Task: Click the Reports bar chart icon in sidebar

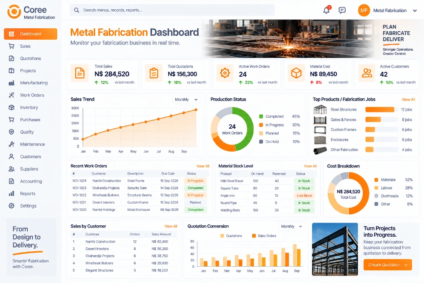Action: 11,194
